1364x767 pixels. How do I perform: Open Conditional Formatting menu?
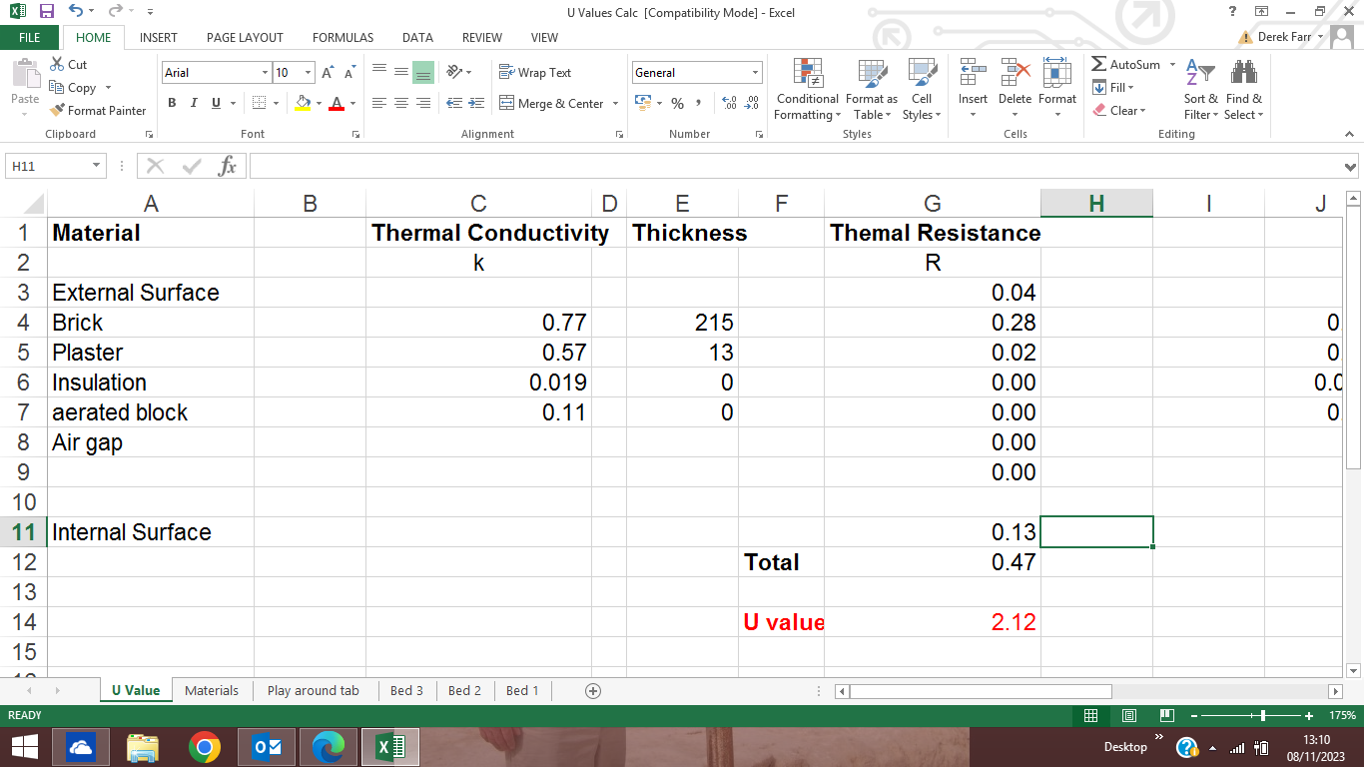[x=807, y=90]
